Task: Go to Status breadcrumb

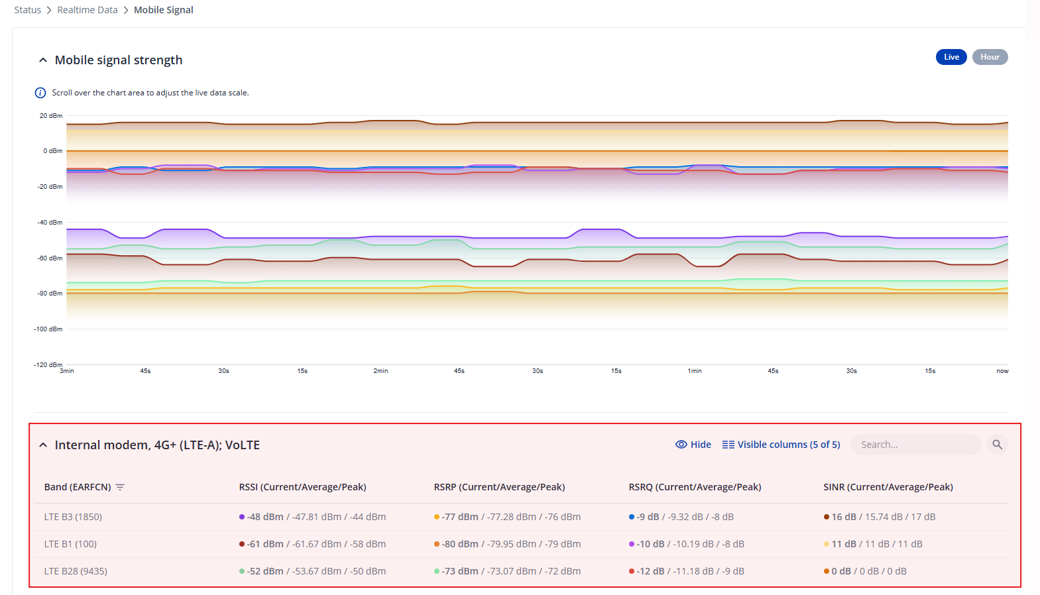Action: [28, 10]
